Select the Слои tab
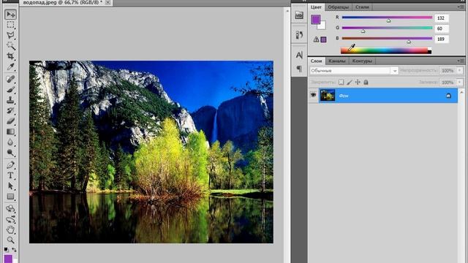Screen dimensions: 468x263 (x=316, y=61)
